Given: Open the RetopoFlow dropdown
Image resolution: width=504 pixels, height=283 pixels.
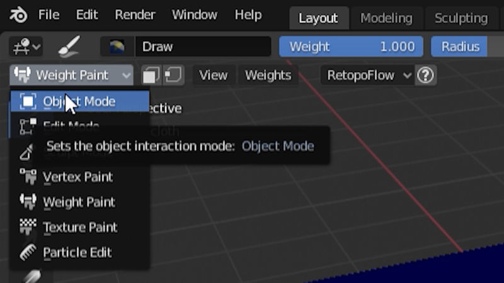Looking at the screenshot, I should pos(368,75).
